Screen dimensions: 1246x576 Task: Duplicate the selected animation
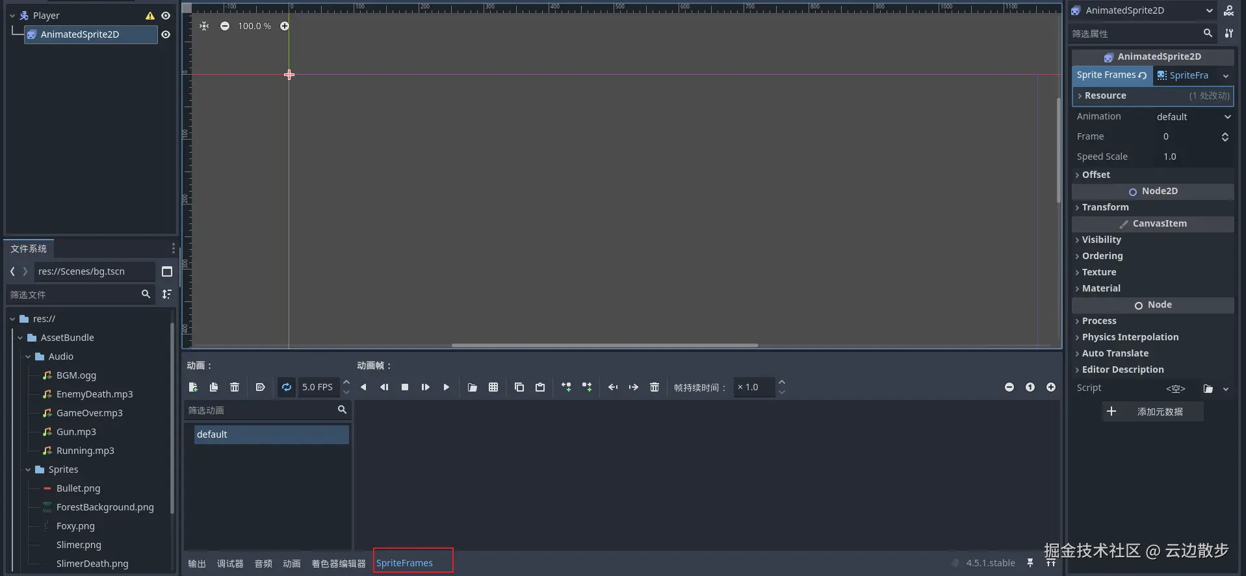[214, 387]
